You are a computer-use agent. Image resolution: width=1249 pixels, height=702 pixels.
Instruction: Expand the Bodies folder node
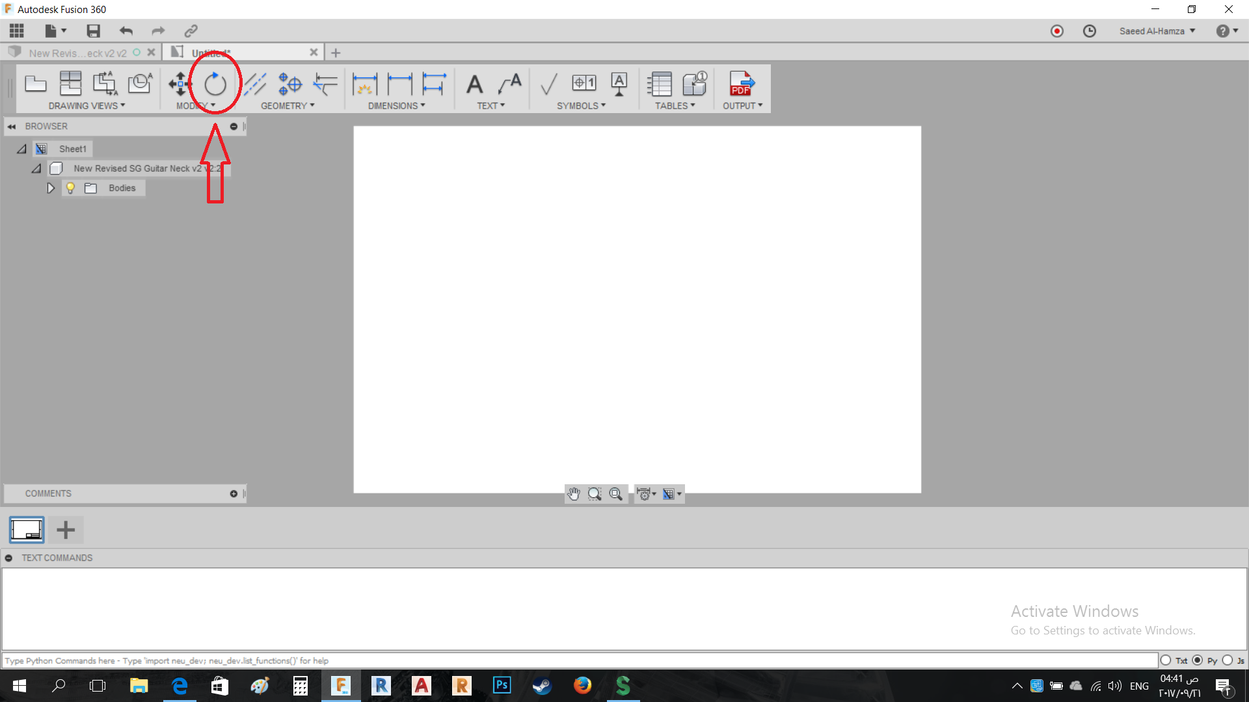coord(50,188)
